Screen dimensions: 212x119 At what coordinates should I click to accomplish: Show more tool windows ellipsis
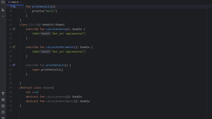3,16
